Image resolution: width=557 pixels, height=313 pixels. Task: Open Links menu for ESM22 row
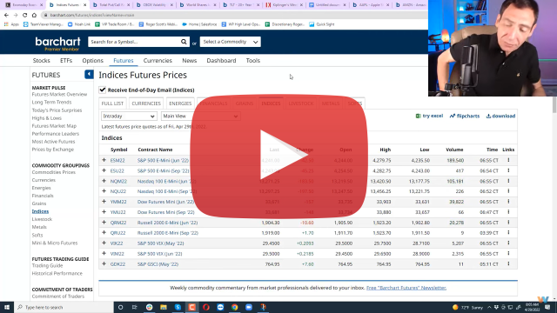pyautogui.click(x=508, y=160)
